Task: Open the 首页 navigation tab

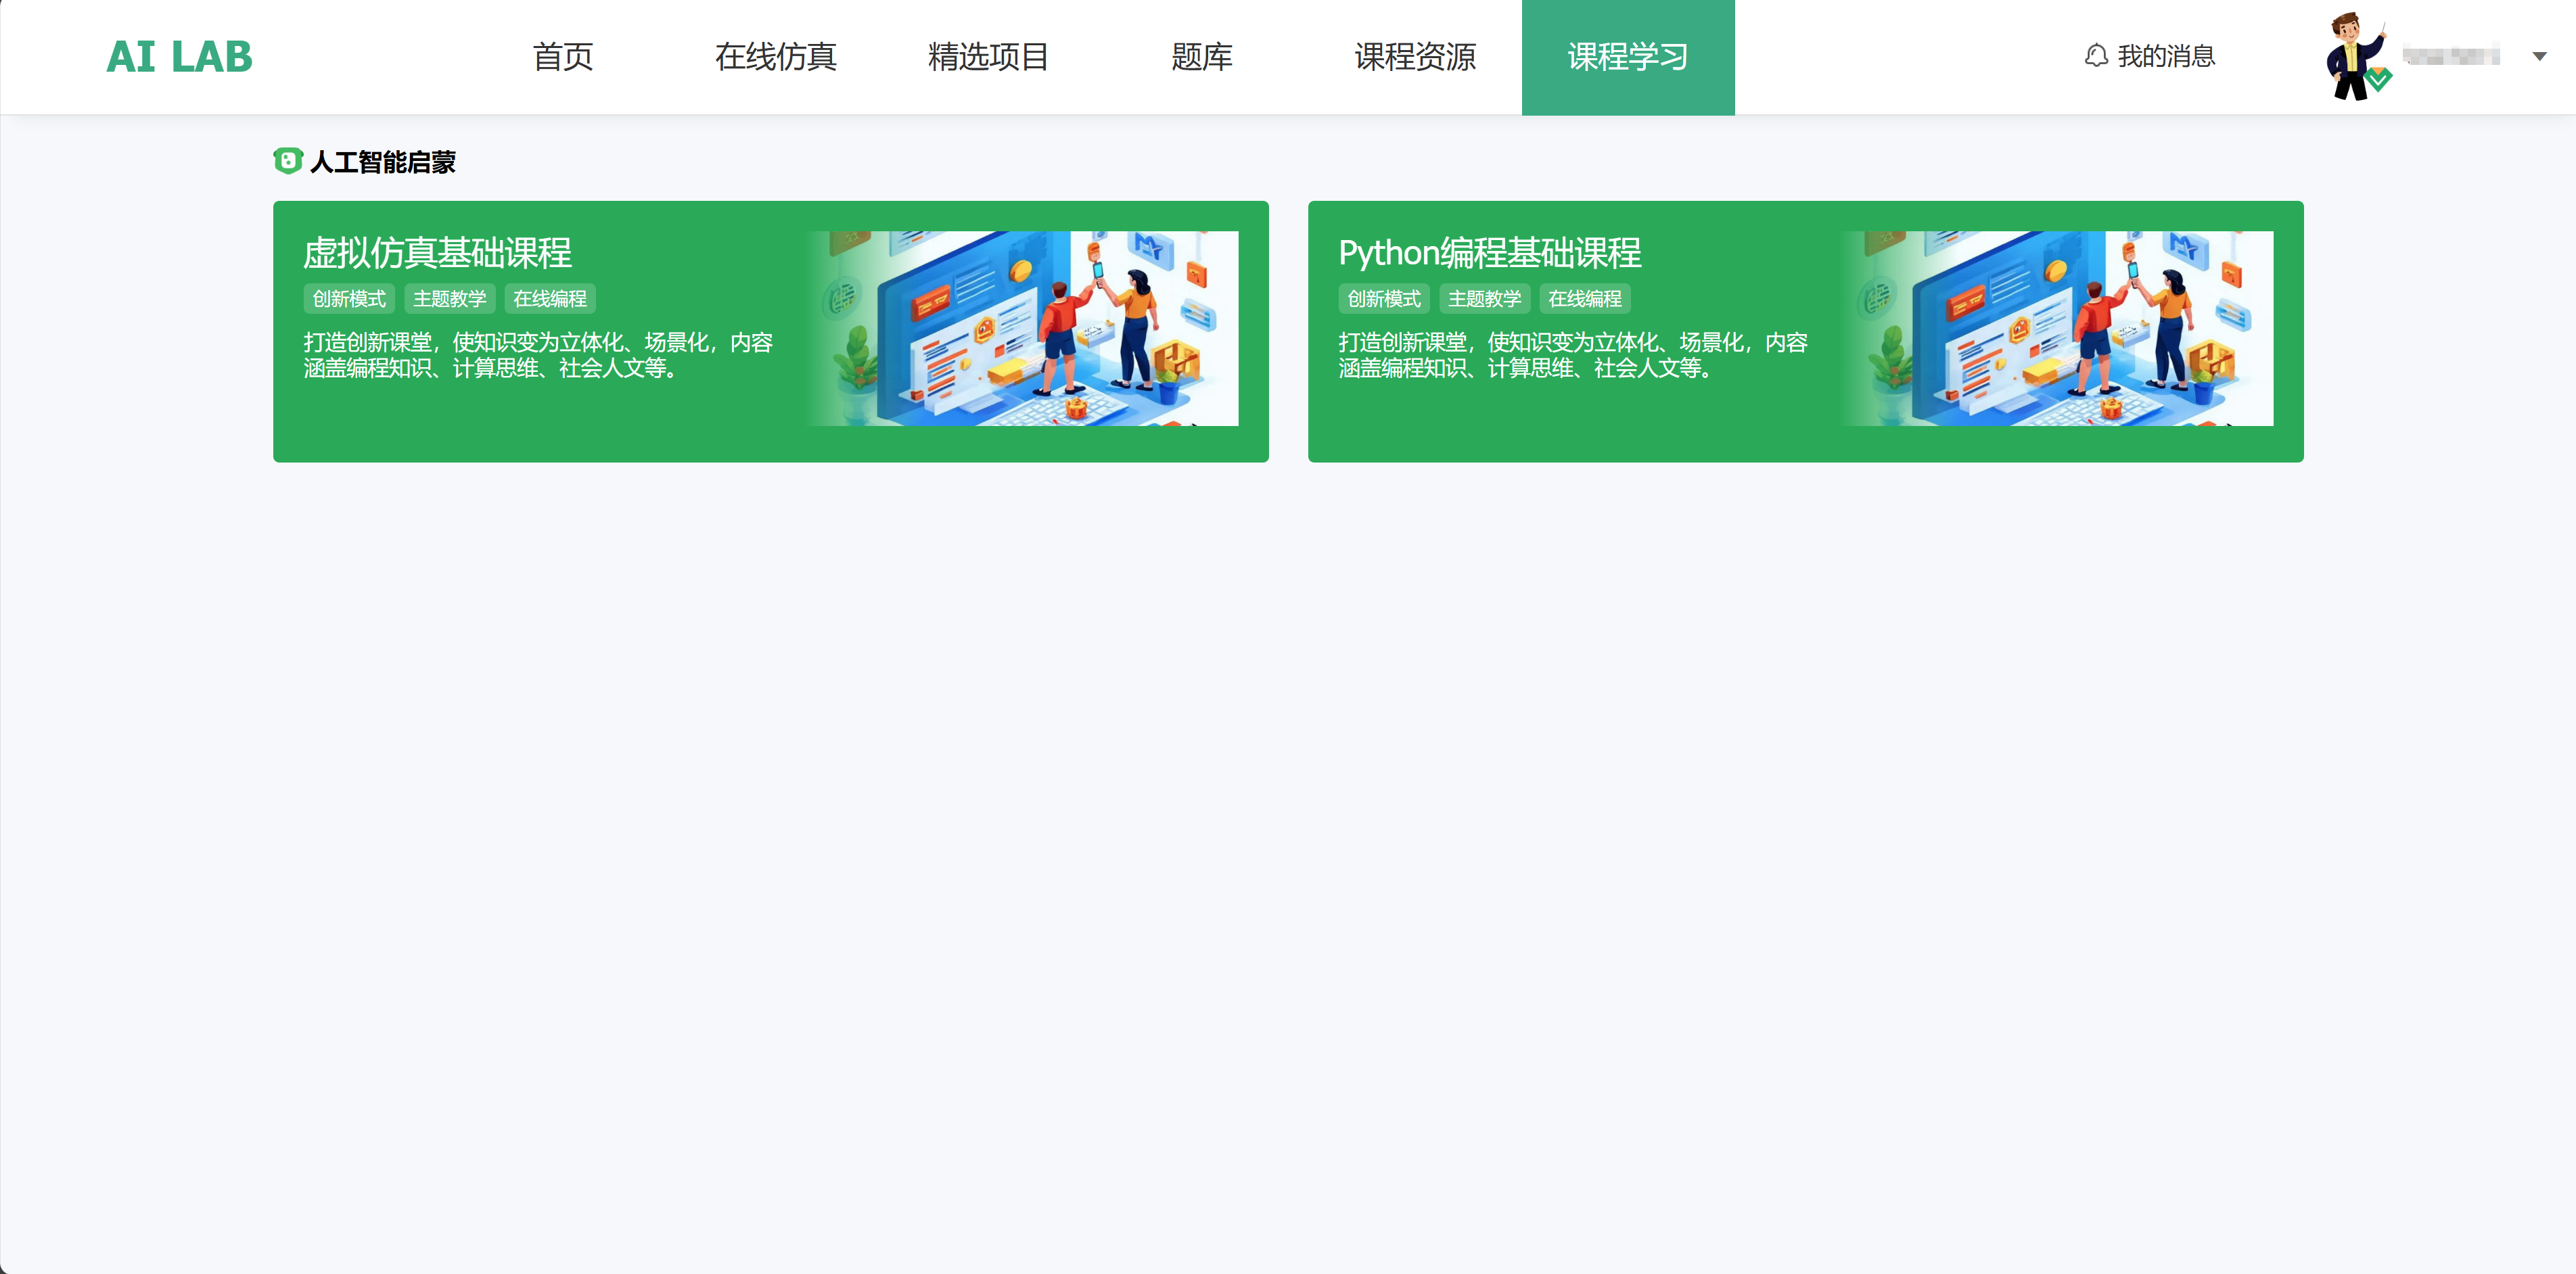Action: [562, 57]
